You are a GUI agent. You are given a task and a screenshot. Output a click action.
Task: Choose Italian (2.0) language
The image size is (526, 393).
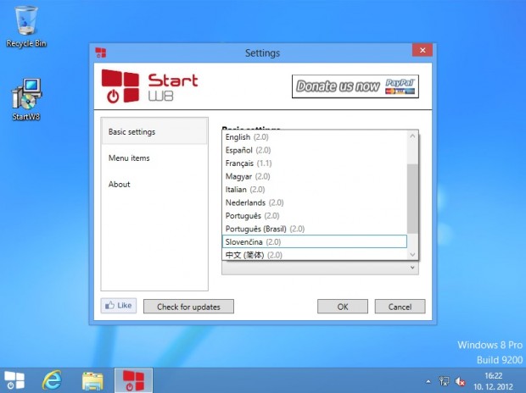point(315,189)
